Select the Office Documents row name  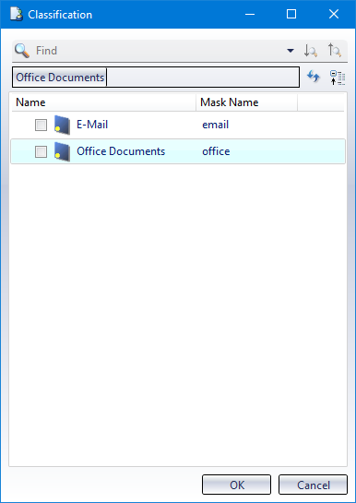[121, 151]
